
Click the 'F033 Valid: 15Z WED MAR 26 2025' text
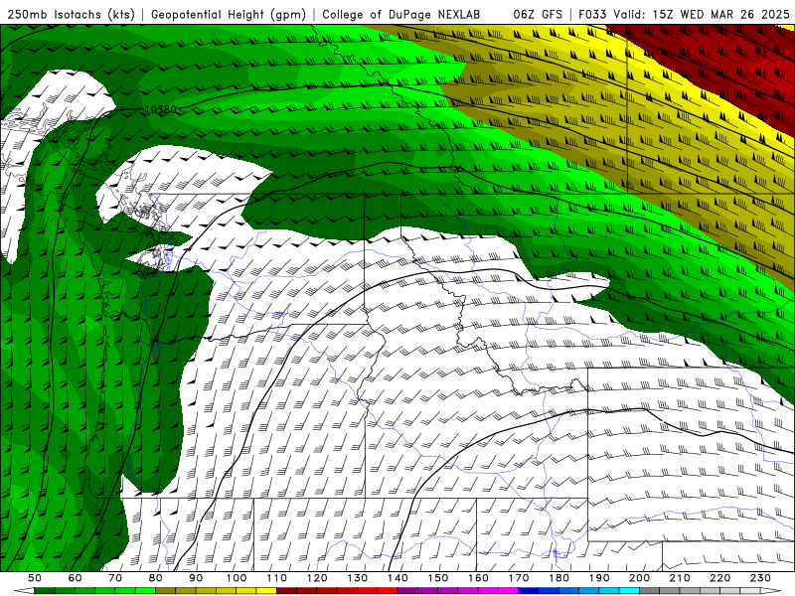(684, 14)
